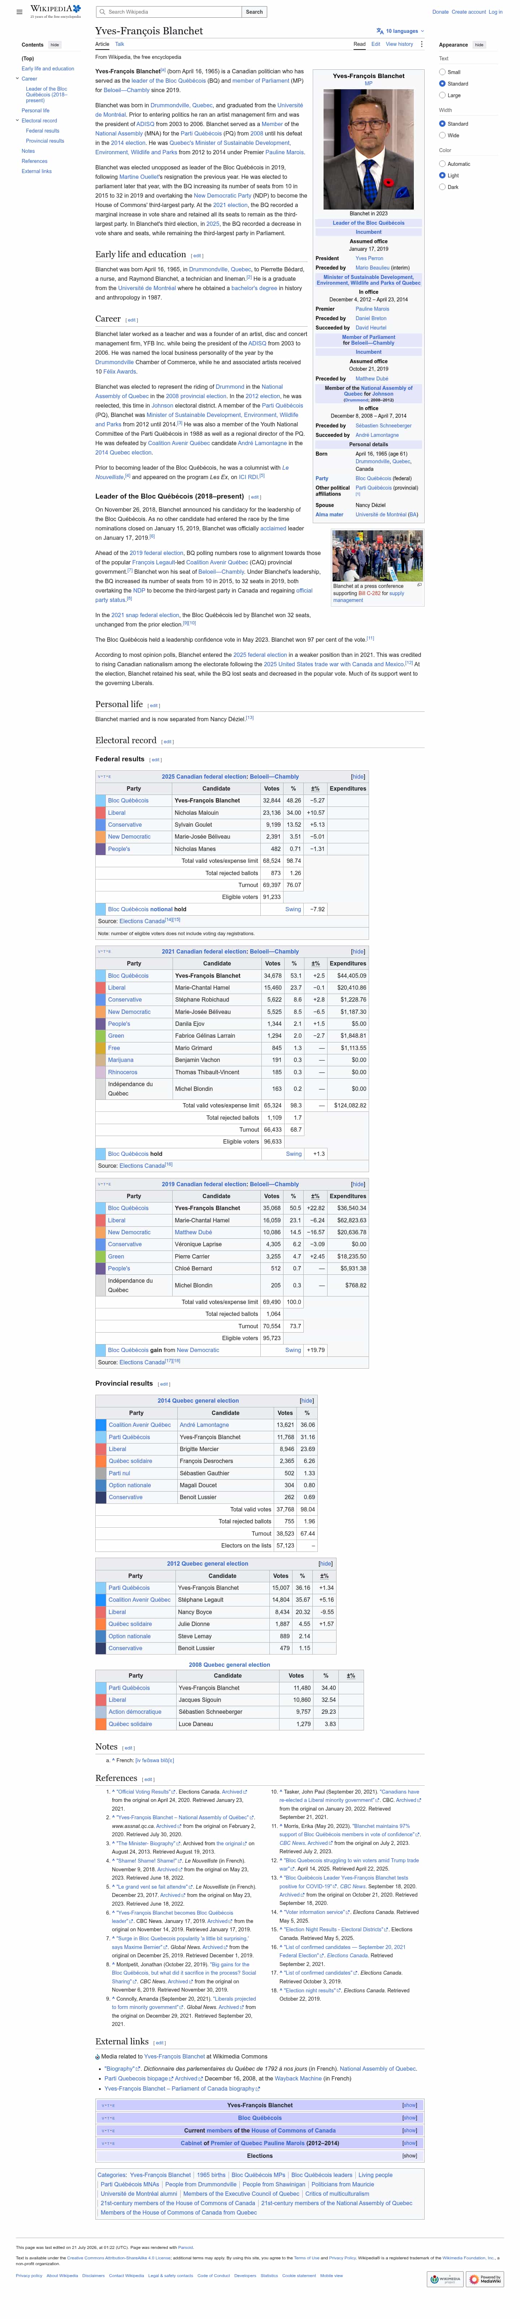Open the Matthew Dubé link in 2019 table
The width and height of the screenshot is (520, 2319).
(194, 1232)
